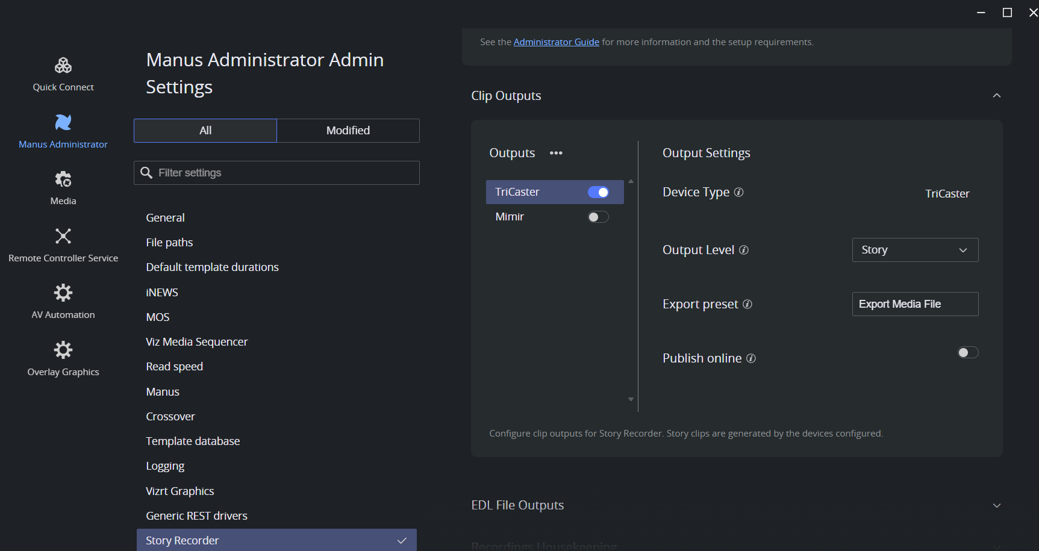Turn on the Publish online switch

pos(968,352)
